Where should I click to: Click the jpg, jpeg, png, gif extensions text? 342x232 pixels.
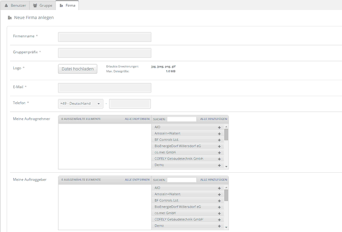pyautogui.click(x=163, y=67)
